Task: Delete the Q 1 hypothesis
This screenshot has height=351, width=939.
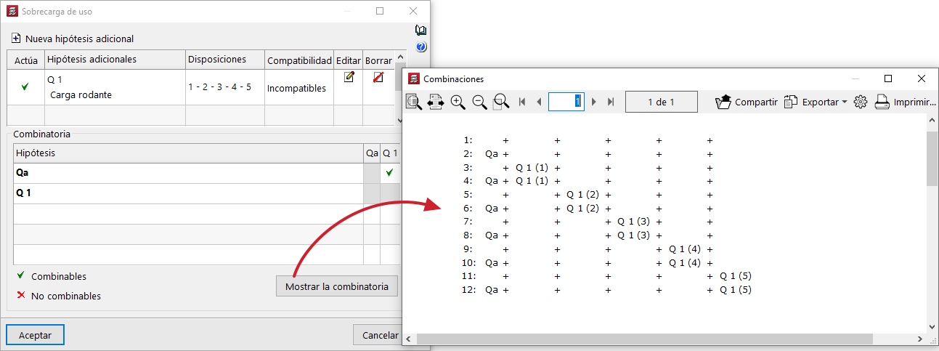Action: pyautogui.click(x=378, y=78)
